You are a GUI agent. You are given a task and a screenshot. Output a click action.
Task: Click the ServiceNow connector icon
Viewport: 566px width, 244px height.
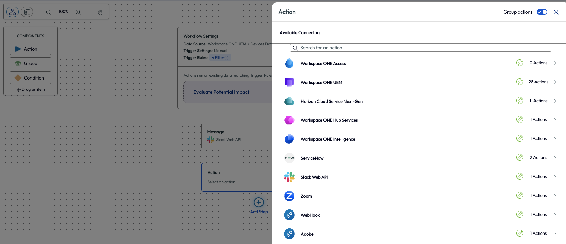pyautogui.click(x=289, y=158)
